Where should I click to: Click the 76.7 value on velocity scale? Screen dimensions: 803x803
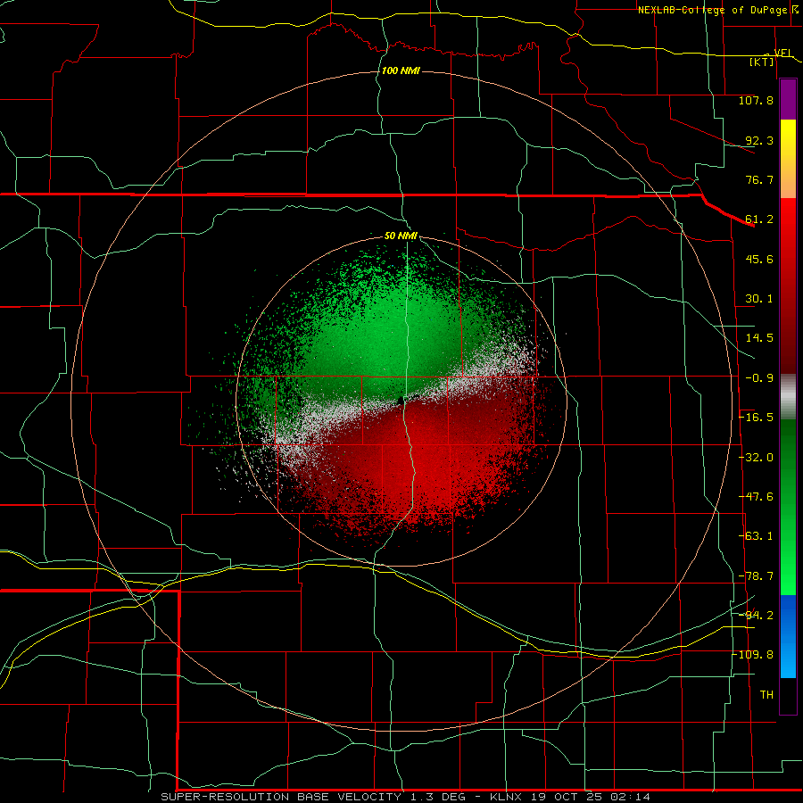[x=759, y=179]
